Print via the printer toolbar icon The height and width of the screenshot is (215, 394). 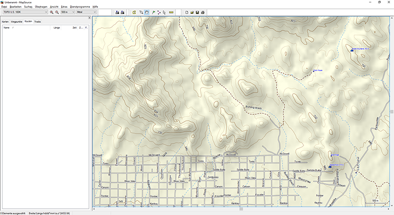click(203, 12)
